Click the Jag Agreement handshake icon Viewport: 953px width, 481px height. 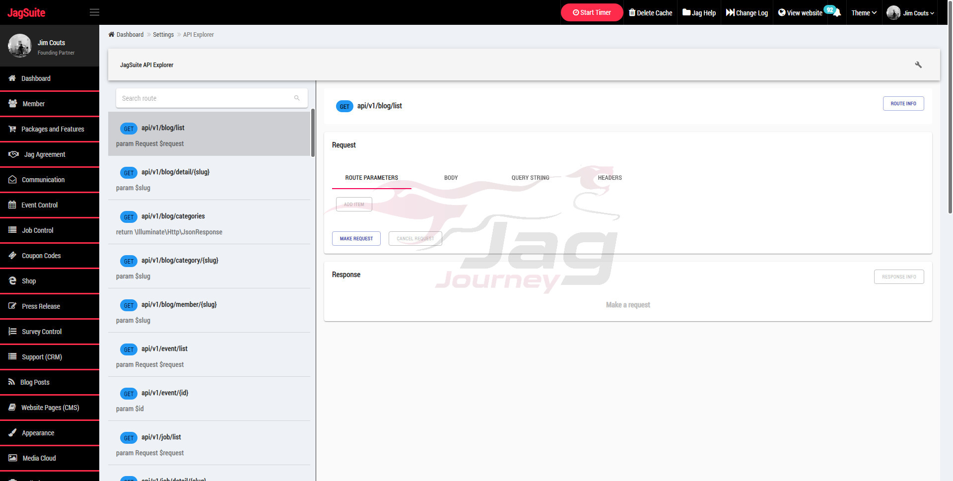click(13, 154)
